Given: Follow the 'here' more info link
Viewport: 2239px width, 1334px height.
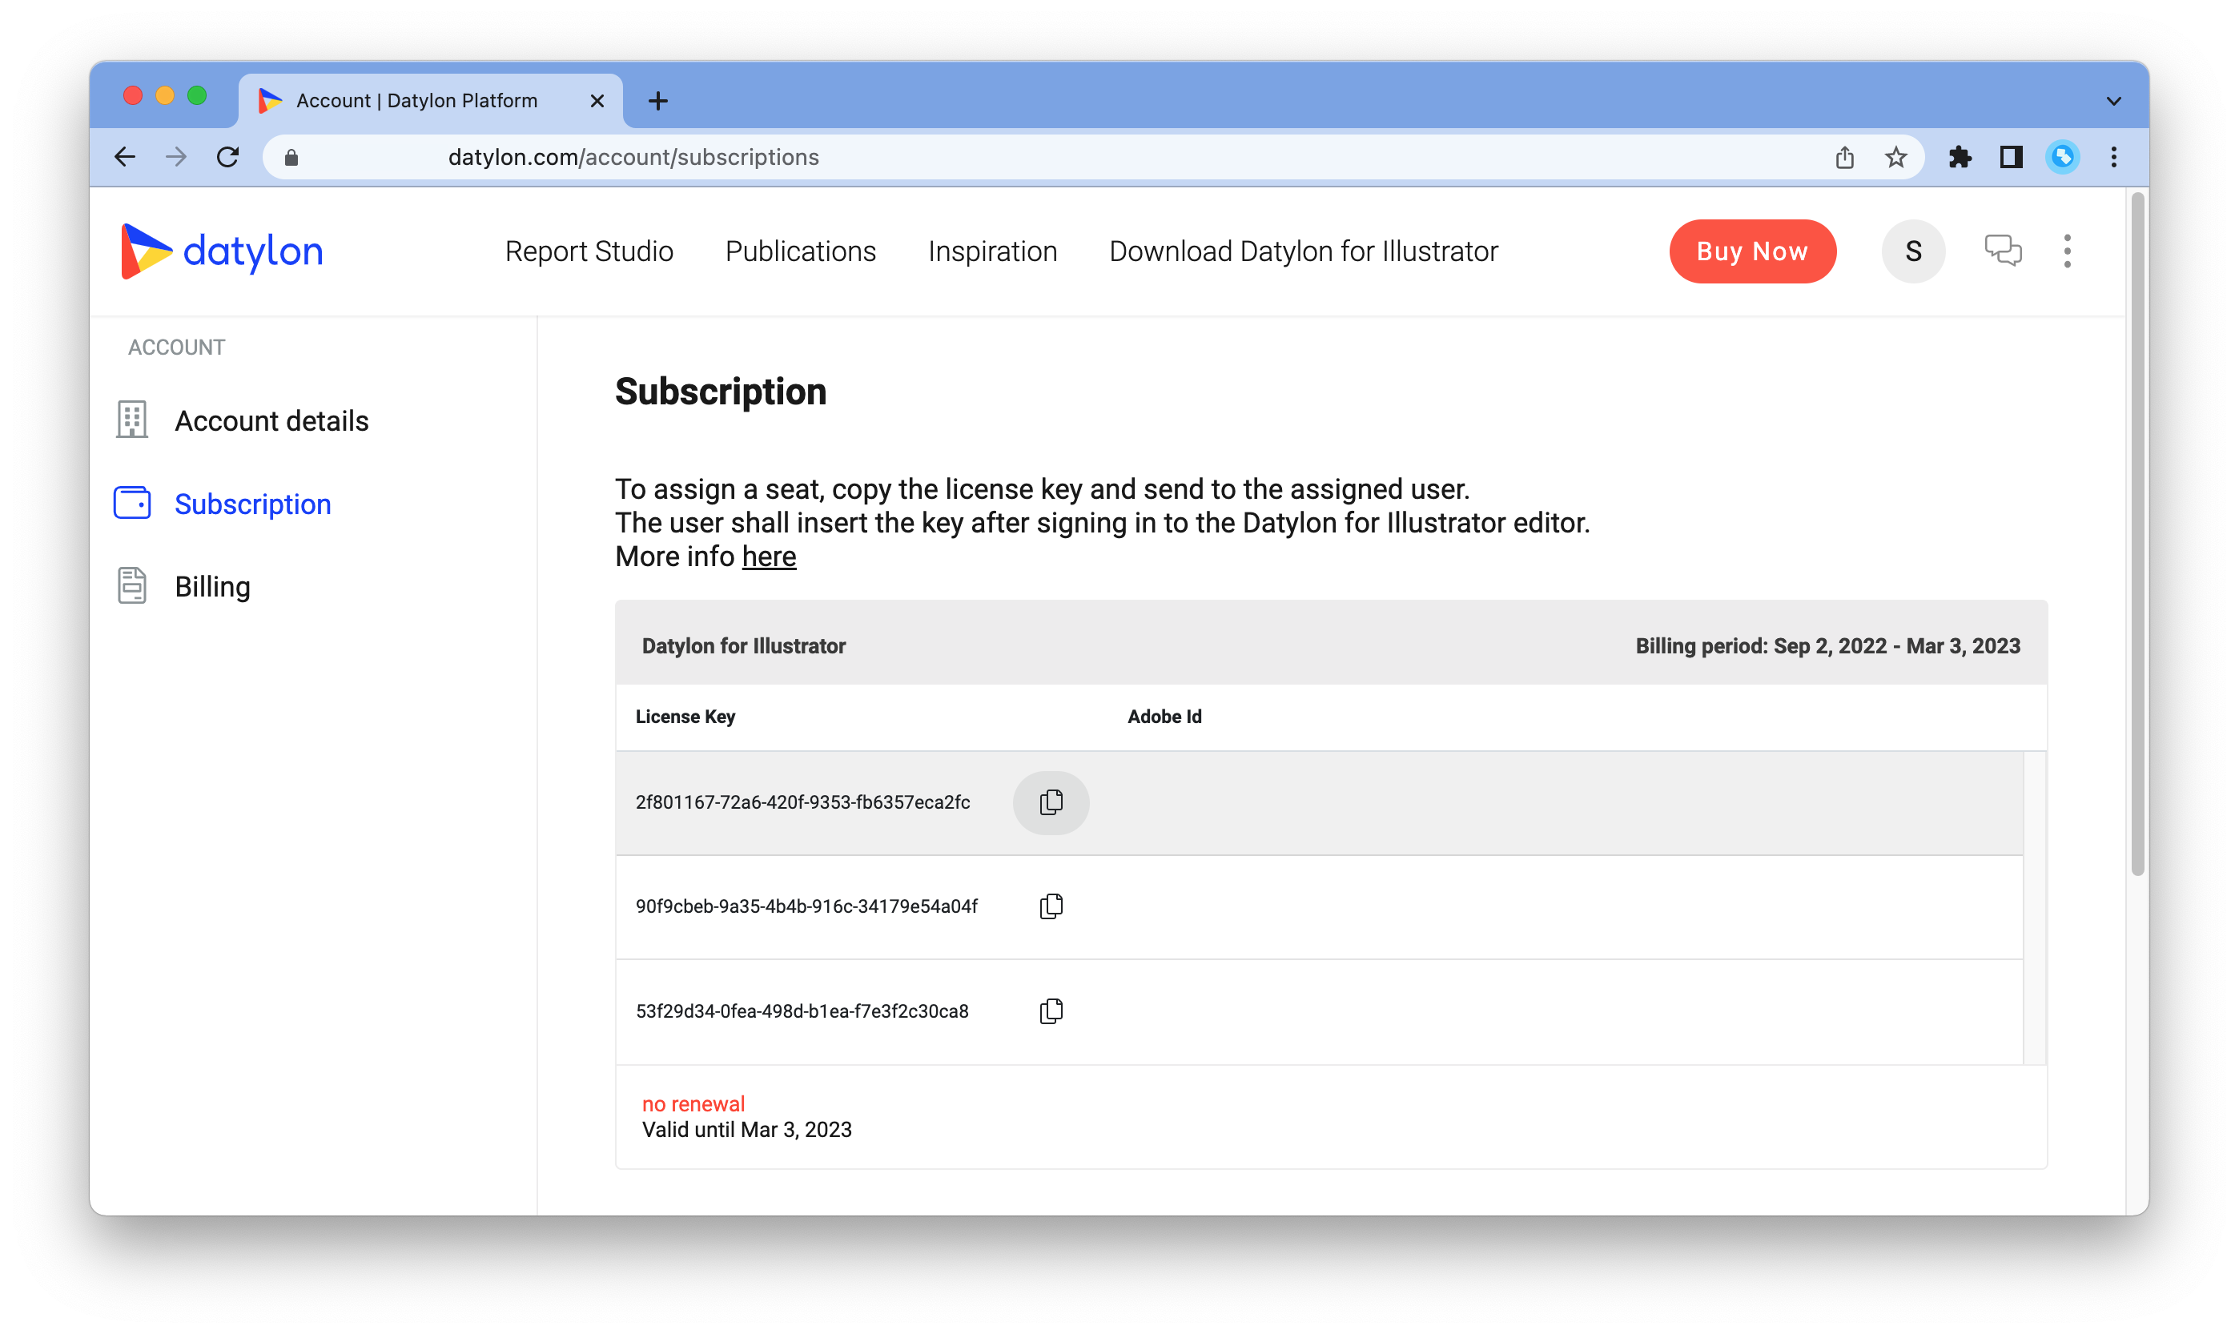Looking at the screenshot, I should tap(769, 557).
